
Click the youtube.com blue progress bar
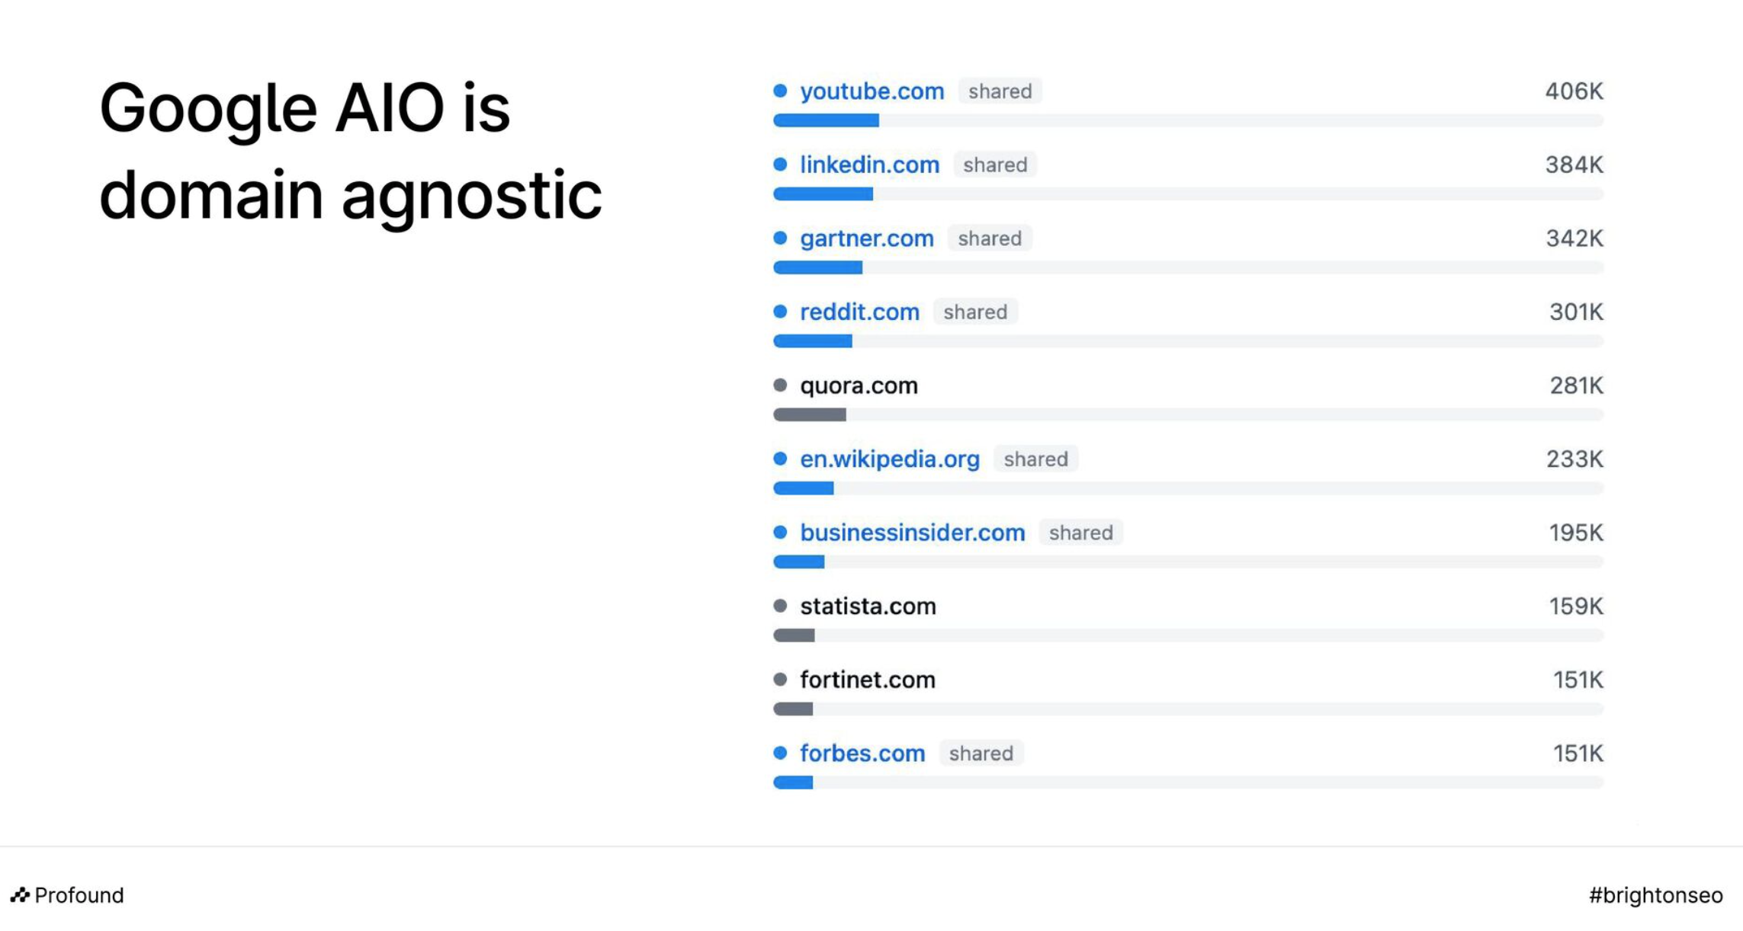pyautogui.click(x=826, y=120)
